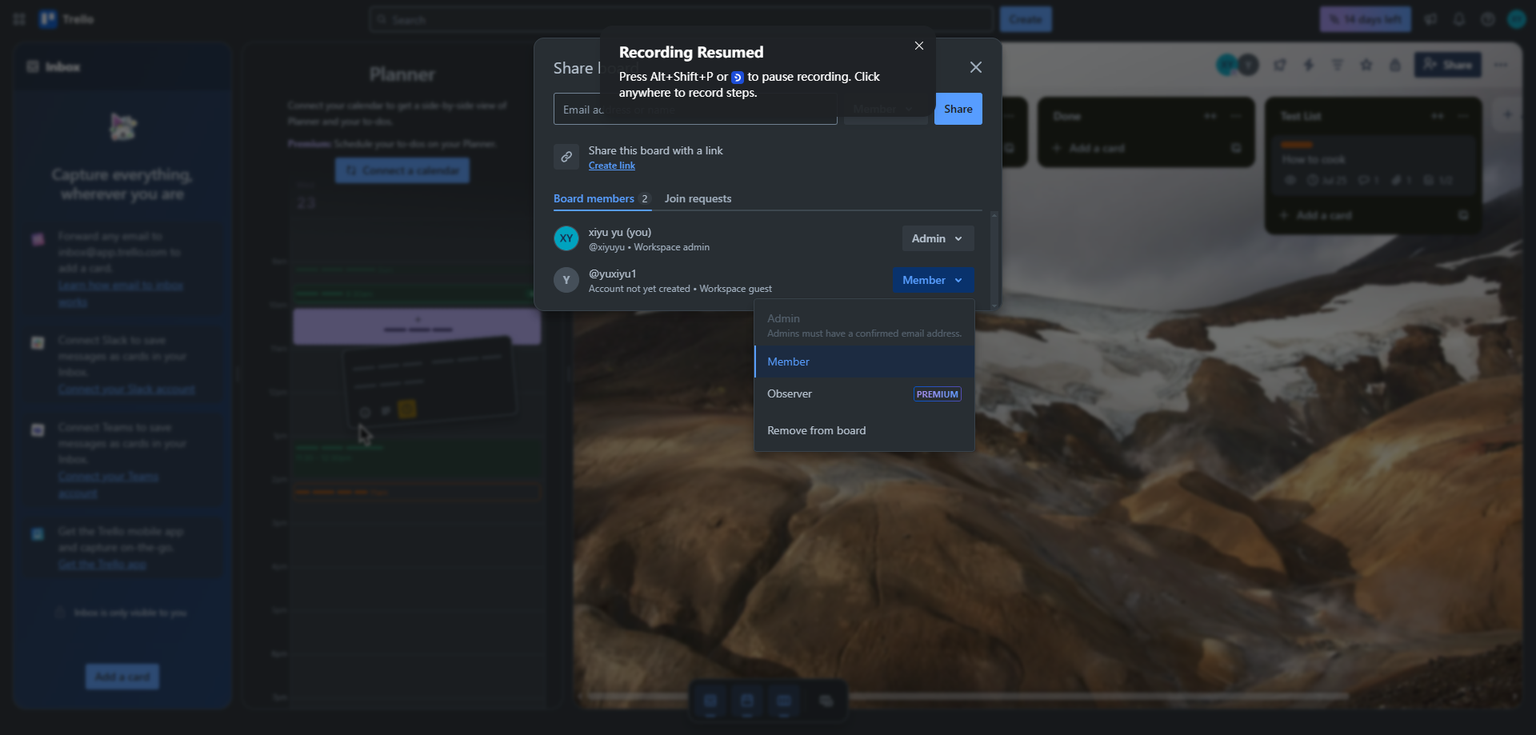This screenshot has width=1536, height=735.
Task: Open the Admin role dropdown for xiyu yu
Action: tap(938, 238)
